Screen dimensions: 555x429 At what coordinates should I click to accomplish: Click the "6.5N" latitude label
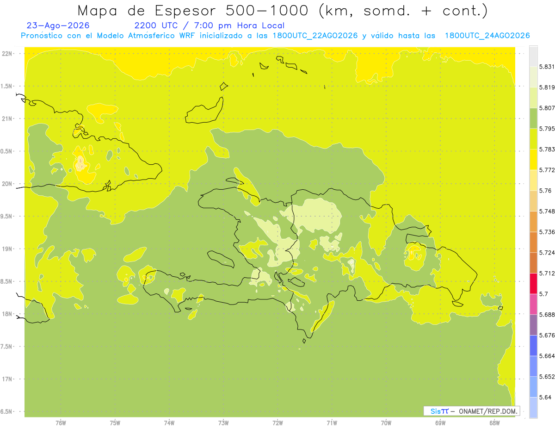[x=7, y=411]
